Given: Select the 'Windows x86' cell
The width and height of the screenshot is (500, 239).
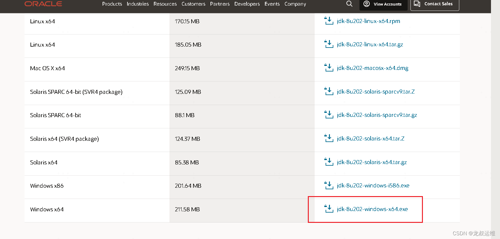Looking at the screenshot, I should [x=97, y=187].
